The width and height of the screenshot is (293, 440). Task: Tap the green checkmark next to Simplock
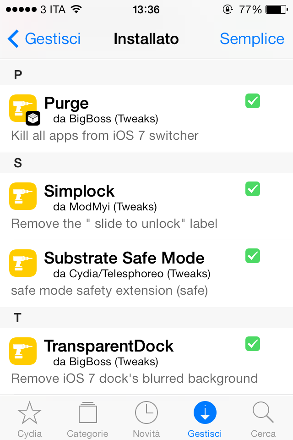tap(253, 189)
